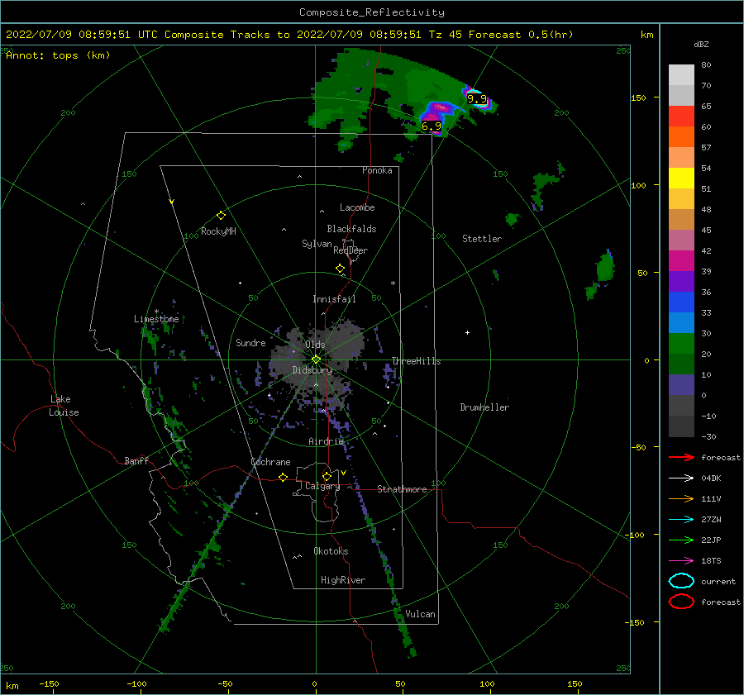Image resolution: width=744 pixels, height=695 pixels.
Task: Click the Ponoka city label
Action: coord(377,170)
